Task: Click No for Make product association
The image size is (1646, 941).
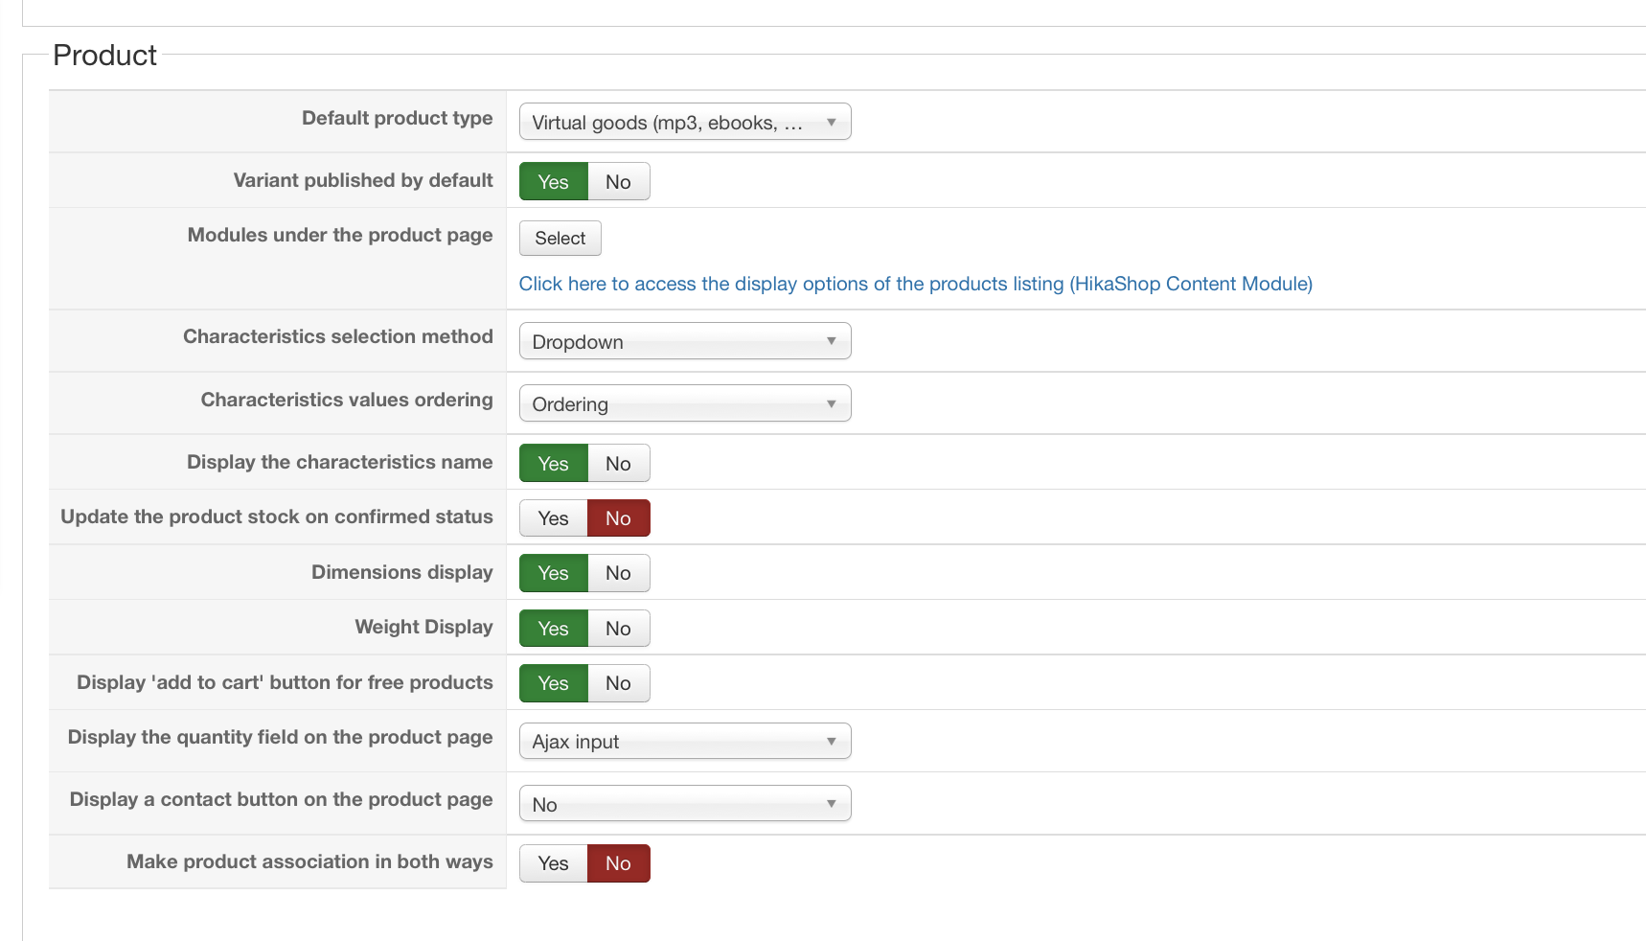Action: point(618,863)
